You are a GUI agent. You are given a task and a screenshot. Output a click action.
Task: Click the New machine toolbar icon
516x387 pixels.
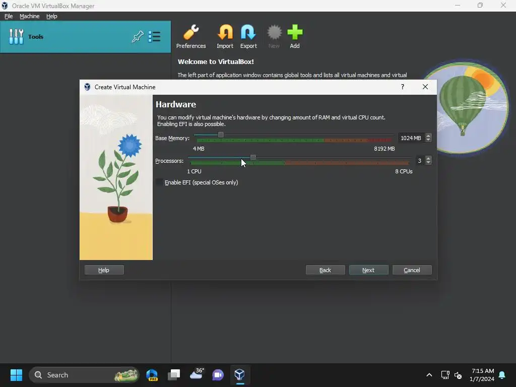(x=274, y=36)
